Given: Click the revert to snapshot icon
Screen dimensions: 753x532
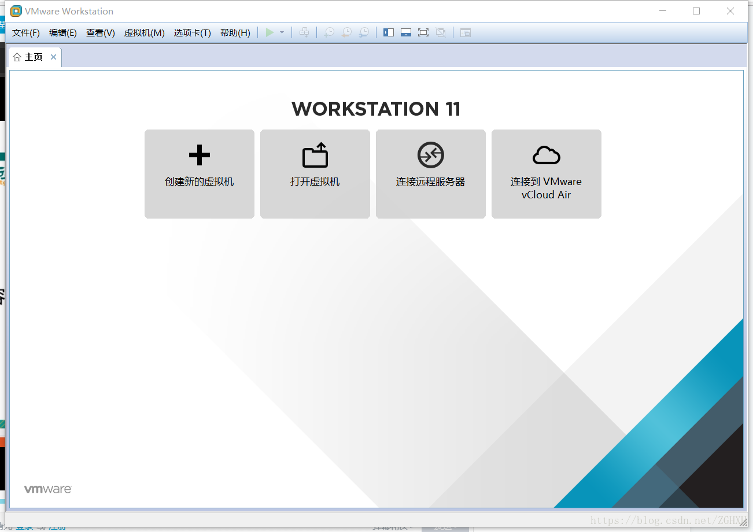Looking at the screenshot, I should coord(346,32).
